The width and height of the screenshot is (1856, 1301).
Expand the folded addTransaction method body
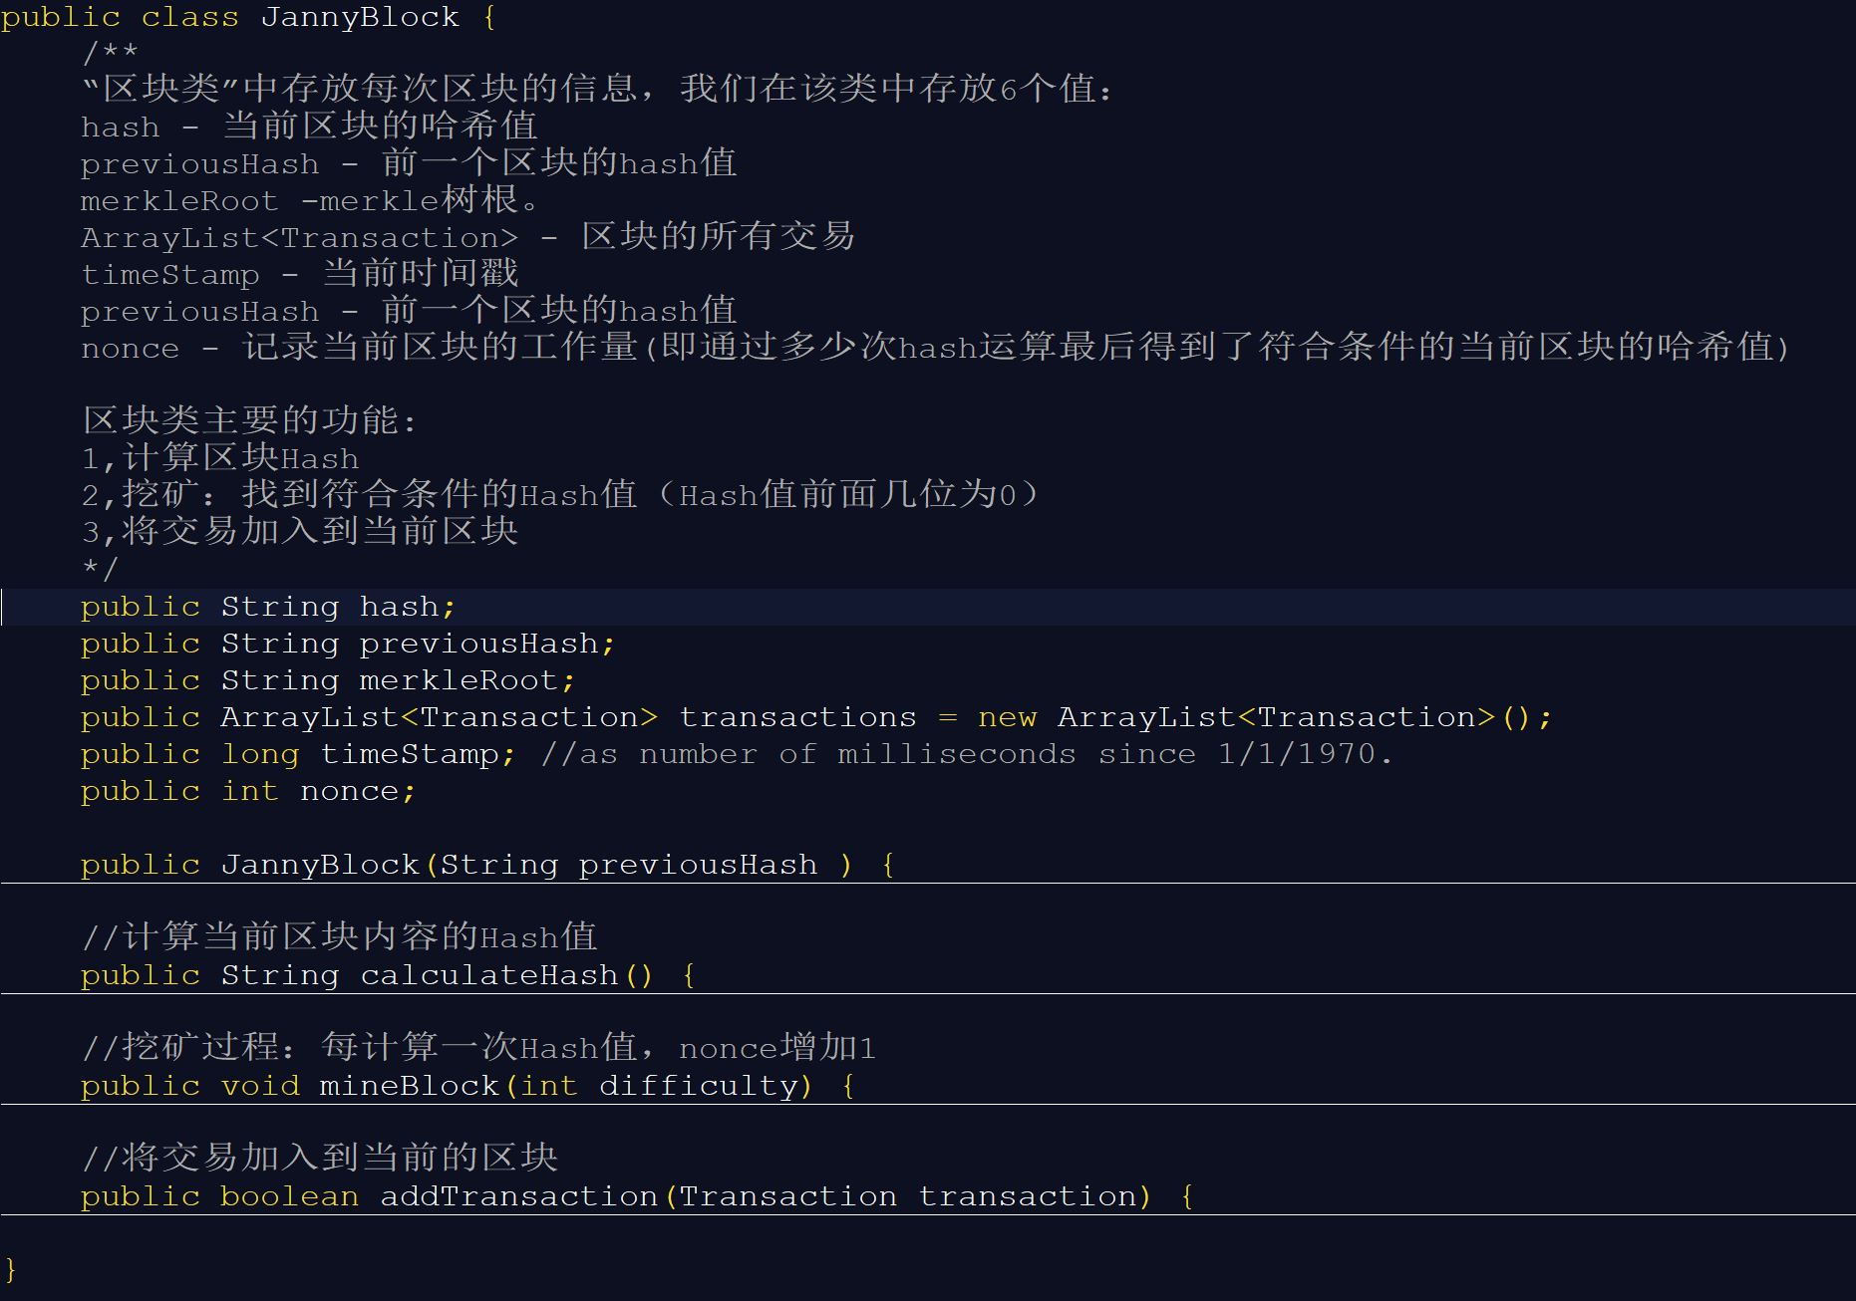[x=1187, y=1196]
